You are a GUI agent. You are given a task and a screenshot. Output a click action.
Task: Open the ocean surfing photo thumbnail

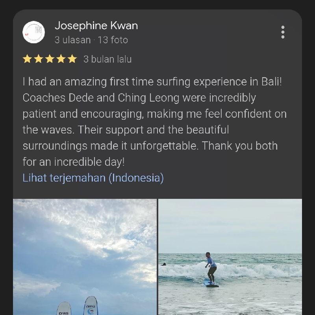pyautogui.click(x=230, y=257)
